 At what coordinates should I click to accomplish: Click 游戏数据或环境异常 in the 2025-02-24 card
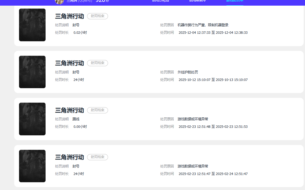tap(193, 166)
